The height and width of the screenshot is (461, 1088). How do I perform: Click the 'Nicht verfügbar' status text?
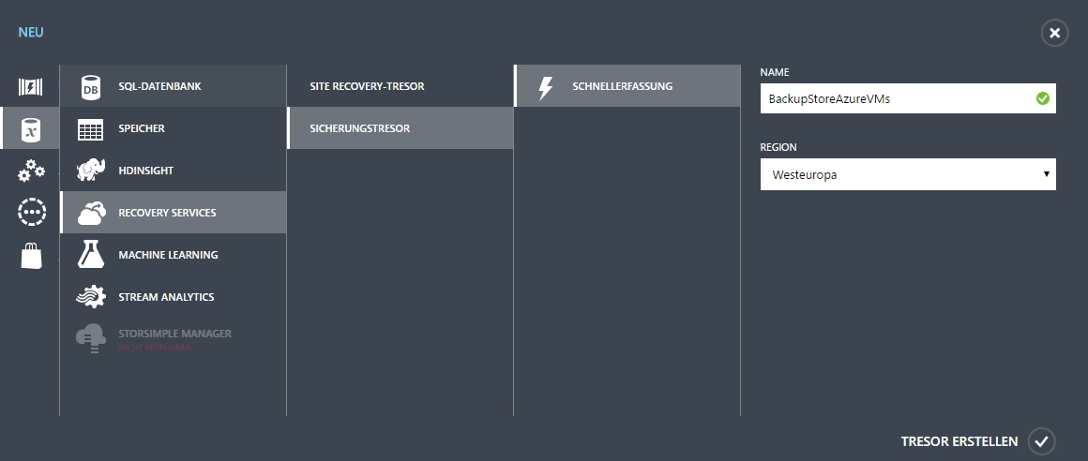point(154,347)
